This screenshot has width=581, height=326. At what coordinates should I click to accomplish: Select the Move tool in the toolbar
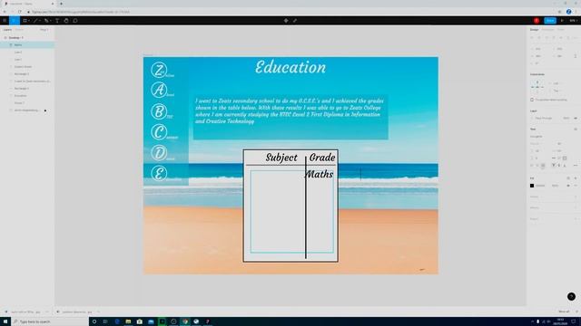(15, 21)
